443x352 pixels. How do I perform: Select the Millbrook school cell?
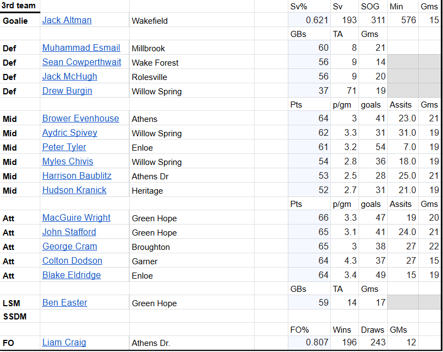(x=192, y=47)
